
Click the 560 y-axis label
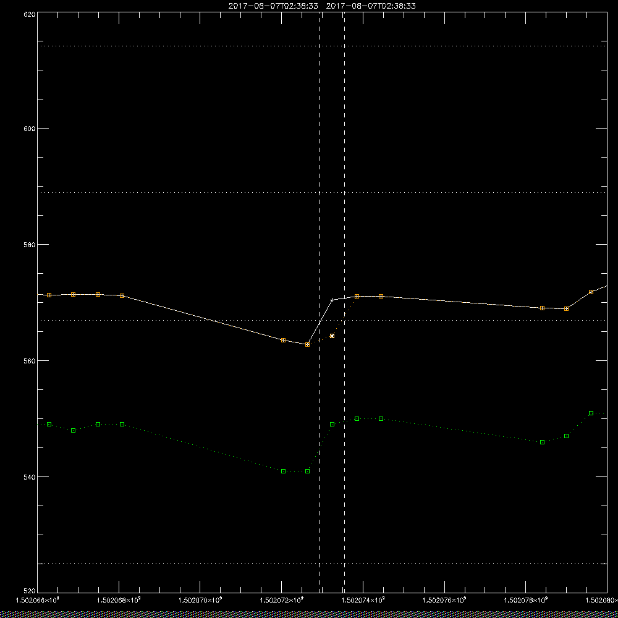click(30, 361)
